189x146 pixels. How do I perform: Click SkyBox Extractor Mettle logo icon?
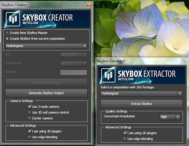coord(108,75)
